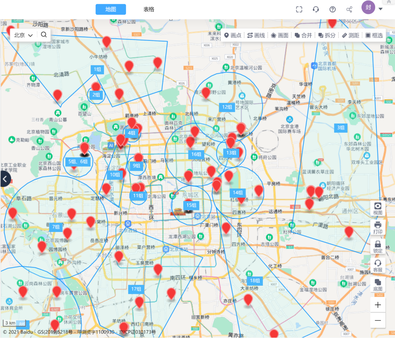
Task: Switch to the 地图 map tab
Action: pos(111,9)
